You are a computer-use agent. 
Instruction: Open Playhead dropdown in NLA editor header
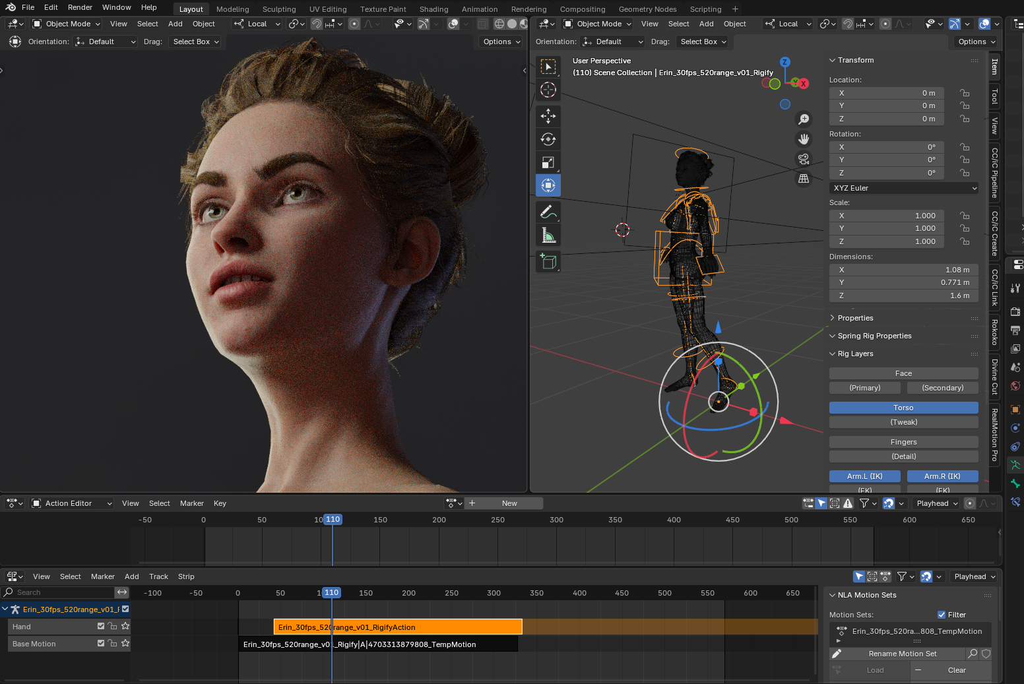pyautogui.click(x=974, y=576)
